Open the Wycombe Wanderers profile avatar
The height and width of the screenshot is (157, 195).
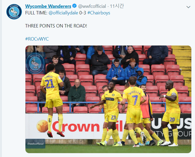[x=14, y=12]
